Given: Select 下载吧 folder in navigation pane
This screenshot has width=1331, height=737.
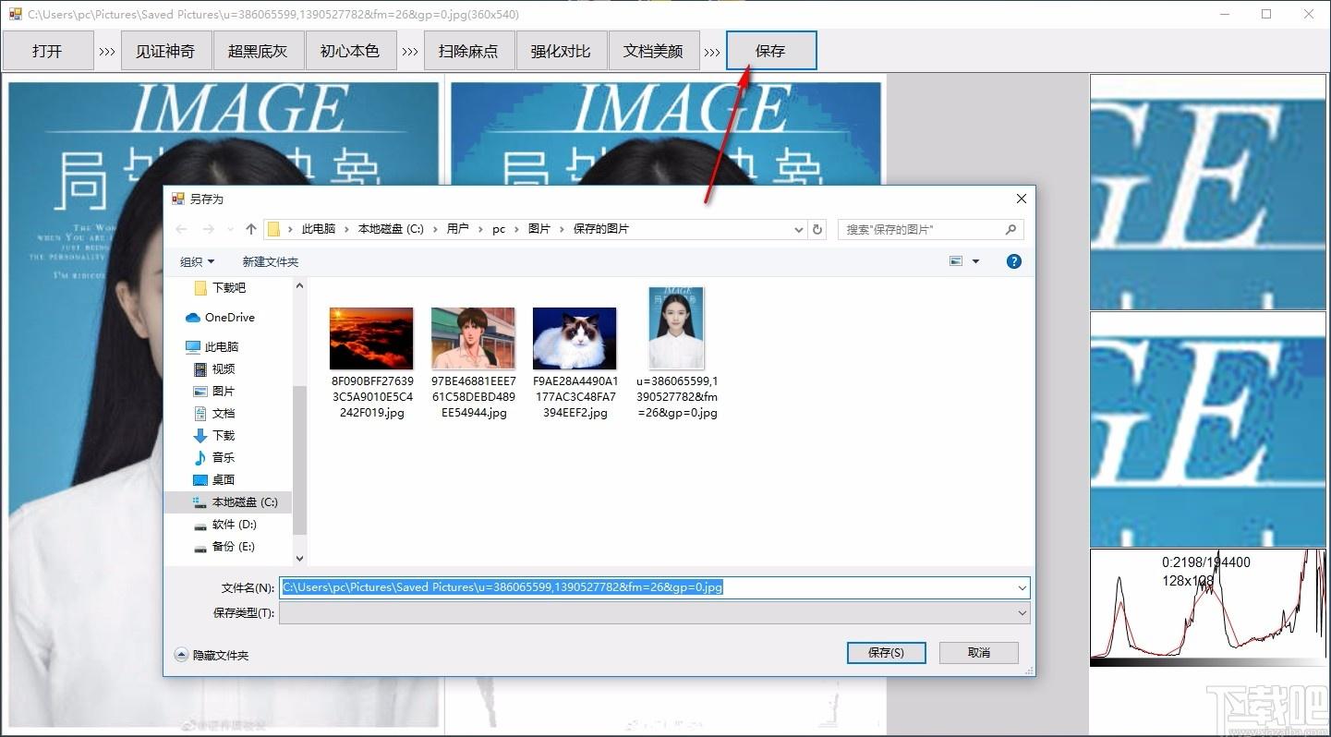Looking at the screenshot, I should pos(222,288).
